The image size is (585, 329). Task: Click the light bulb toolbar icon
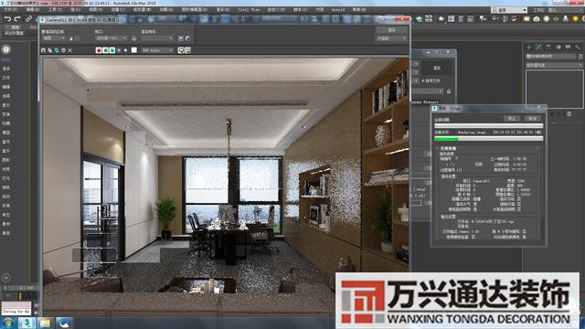click(483, 18)
